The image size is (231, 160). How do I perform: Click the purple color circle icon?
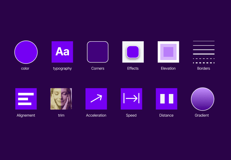pos(26,52)
